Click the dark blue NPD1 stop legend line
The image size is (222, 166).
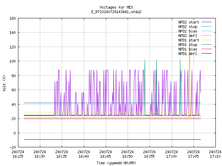tap(206, 45)
